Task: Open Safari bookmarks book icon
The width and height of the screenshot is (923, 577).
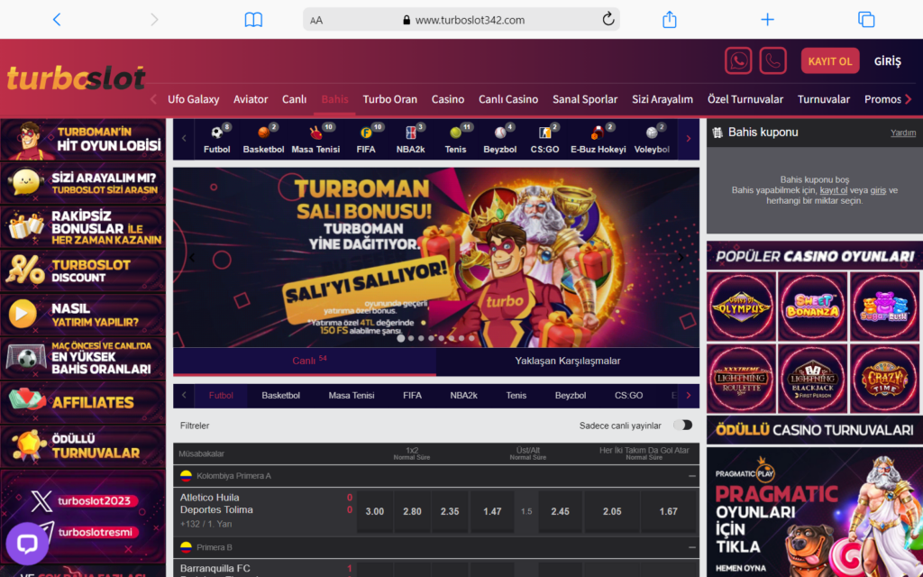Action: [x=253, y=20]
